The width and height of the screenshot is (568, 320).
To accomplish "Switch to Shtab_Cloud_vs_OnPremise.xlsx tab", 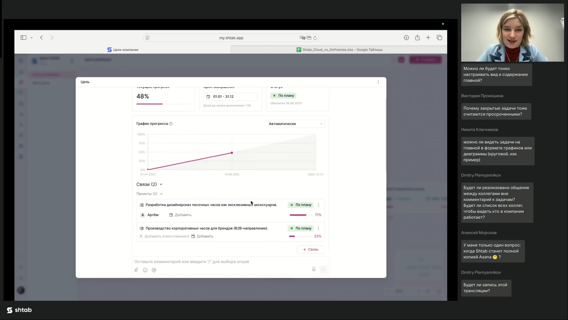I will tap(339, 50).
